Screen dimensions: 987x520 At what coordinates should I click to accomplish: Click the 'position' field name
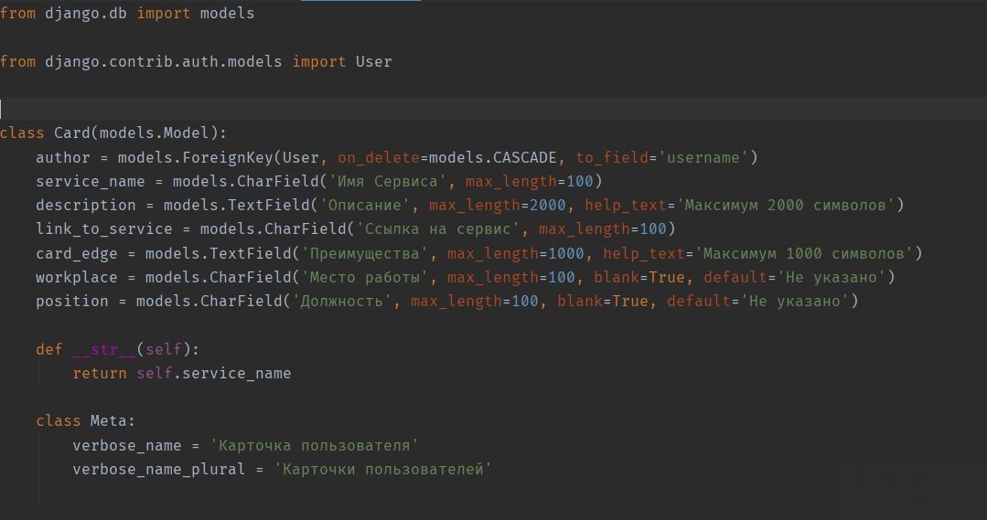click(71, 302)
